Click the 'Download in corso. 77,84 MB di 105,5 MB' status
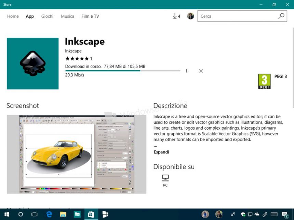 pyautogui.click(x=105, y=67)
